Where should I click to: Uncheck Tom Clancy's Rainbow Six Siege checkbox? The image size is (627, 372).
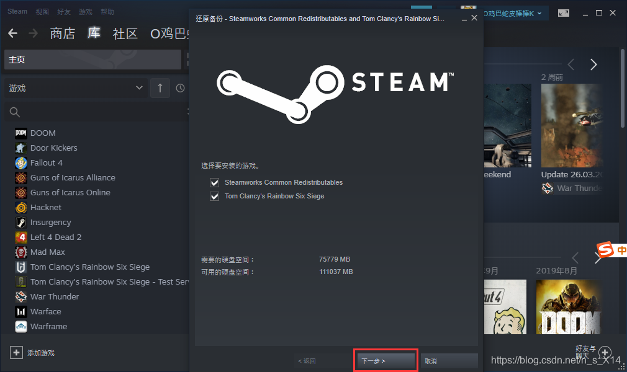215,196
